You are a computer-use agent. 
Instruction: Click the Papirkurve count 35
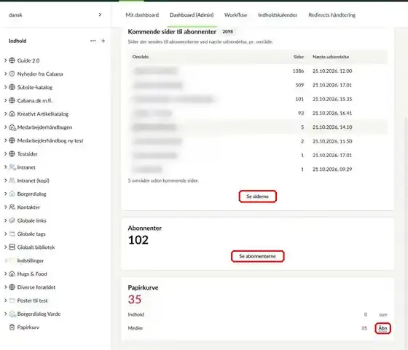[135, 299]
